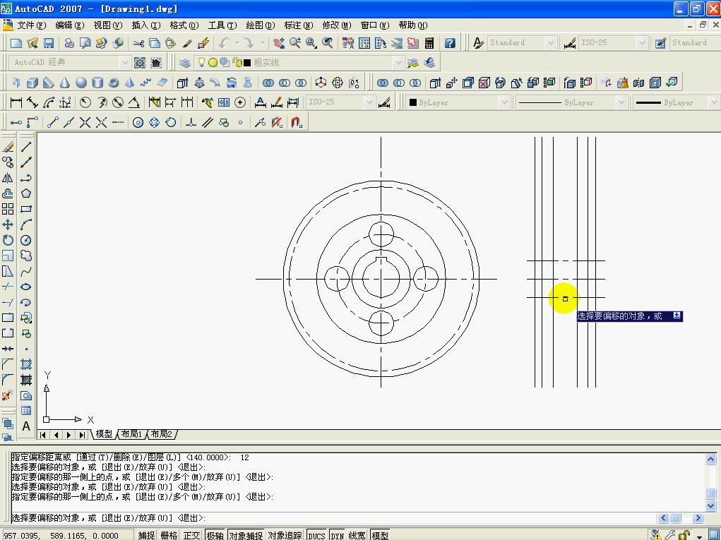Select the Spline draw tool
The height and width of the screenshot is (540, 721).
point(26,271)
